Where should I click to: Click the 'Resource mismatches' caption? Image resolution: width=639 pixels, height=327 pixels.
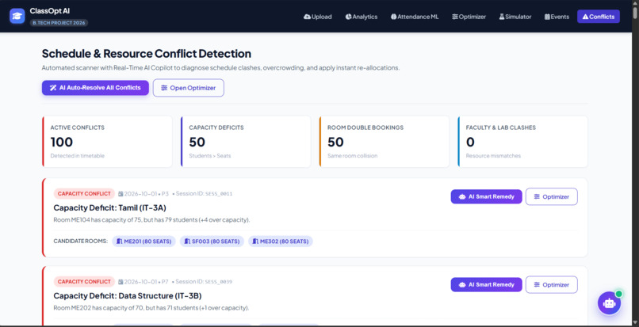pyautogui.click(x=493, y=155)
